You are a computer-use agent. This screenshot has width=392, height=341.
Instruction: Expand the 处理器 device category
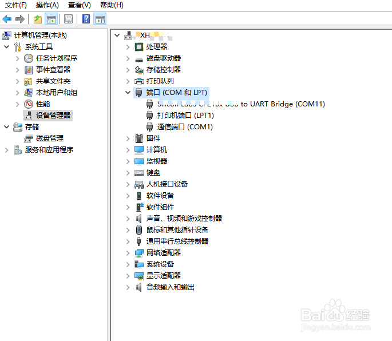coord(128,47)
